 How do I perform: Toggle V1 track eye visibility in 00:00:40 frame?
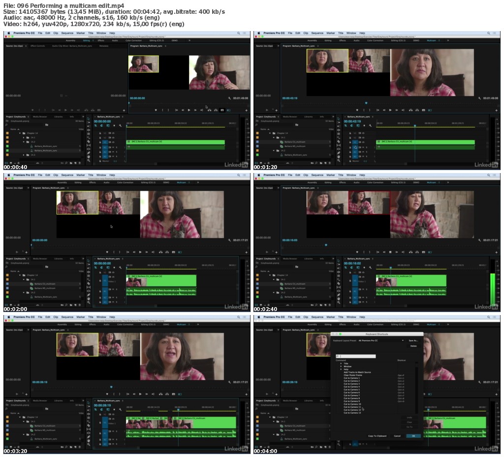114,142
